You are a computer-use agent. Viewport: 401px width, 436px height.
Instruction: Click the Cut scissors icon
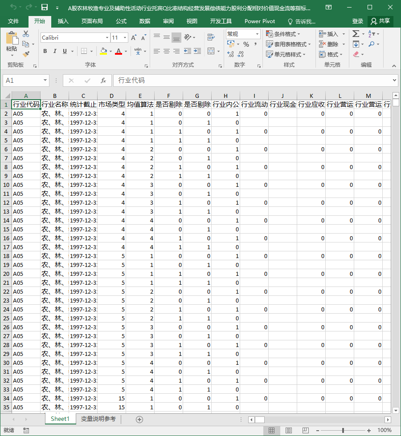[26, 34]
